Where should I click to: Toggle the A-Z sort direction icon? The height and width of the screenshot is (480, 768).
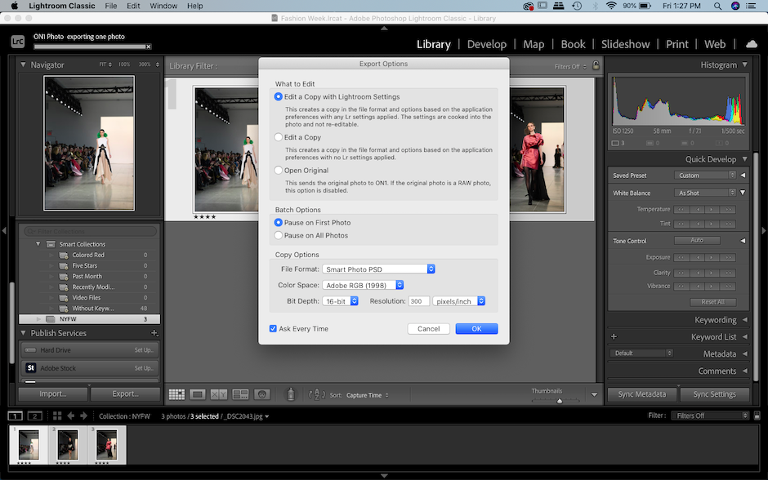[x=318, y=394]
